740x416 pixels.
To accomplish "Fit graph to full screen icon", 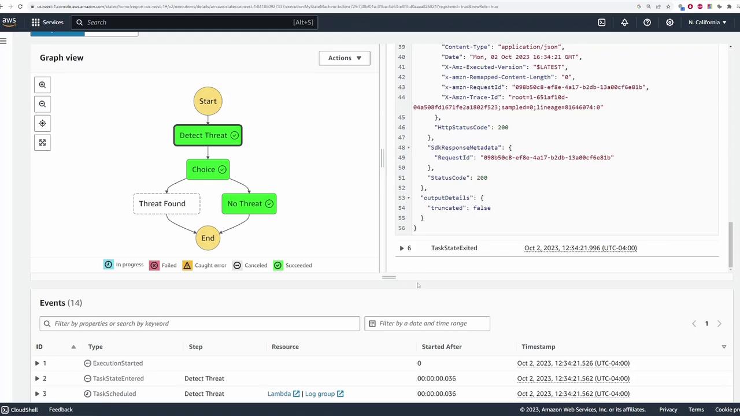I will click(x=42, y=142).
